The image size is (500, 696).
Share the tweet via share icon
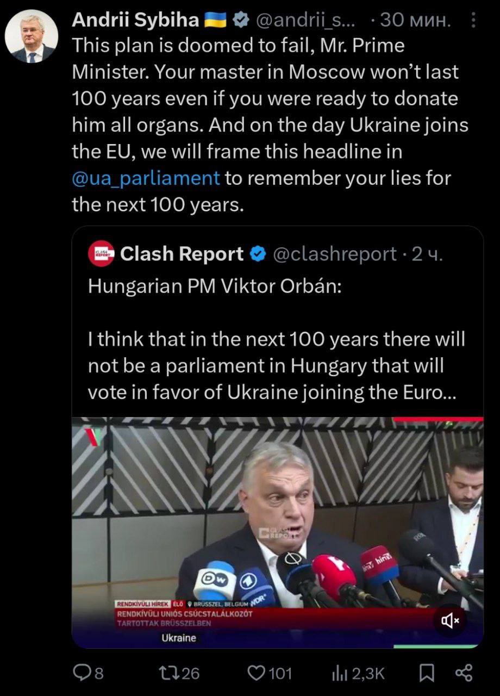coord(463,673)
